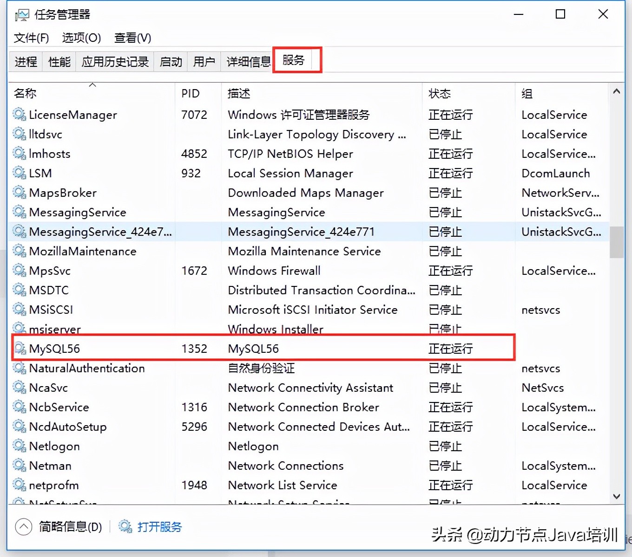
Task: Click the 打开服务 link
Action: (x=160, y=526)
